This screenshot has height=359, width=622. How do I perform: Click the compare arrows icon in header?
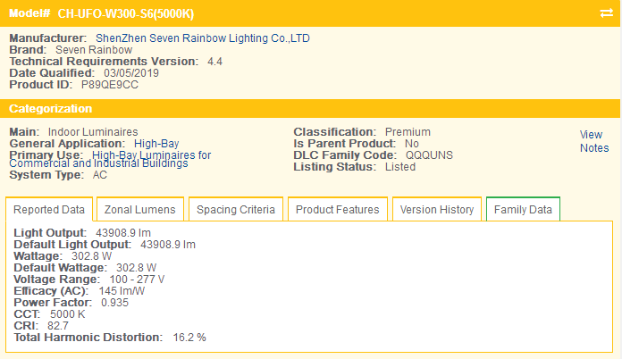pos(606,13)
